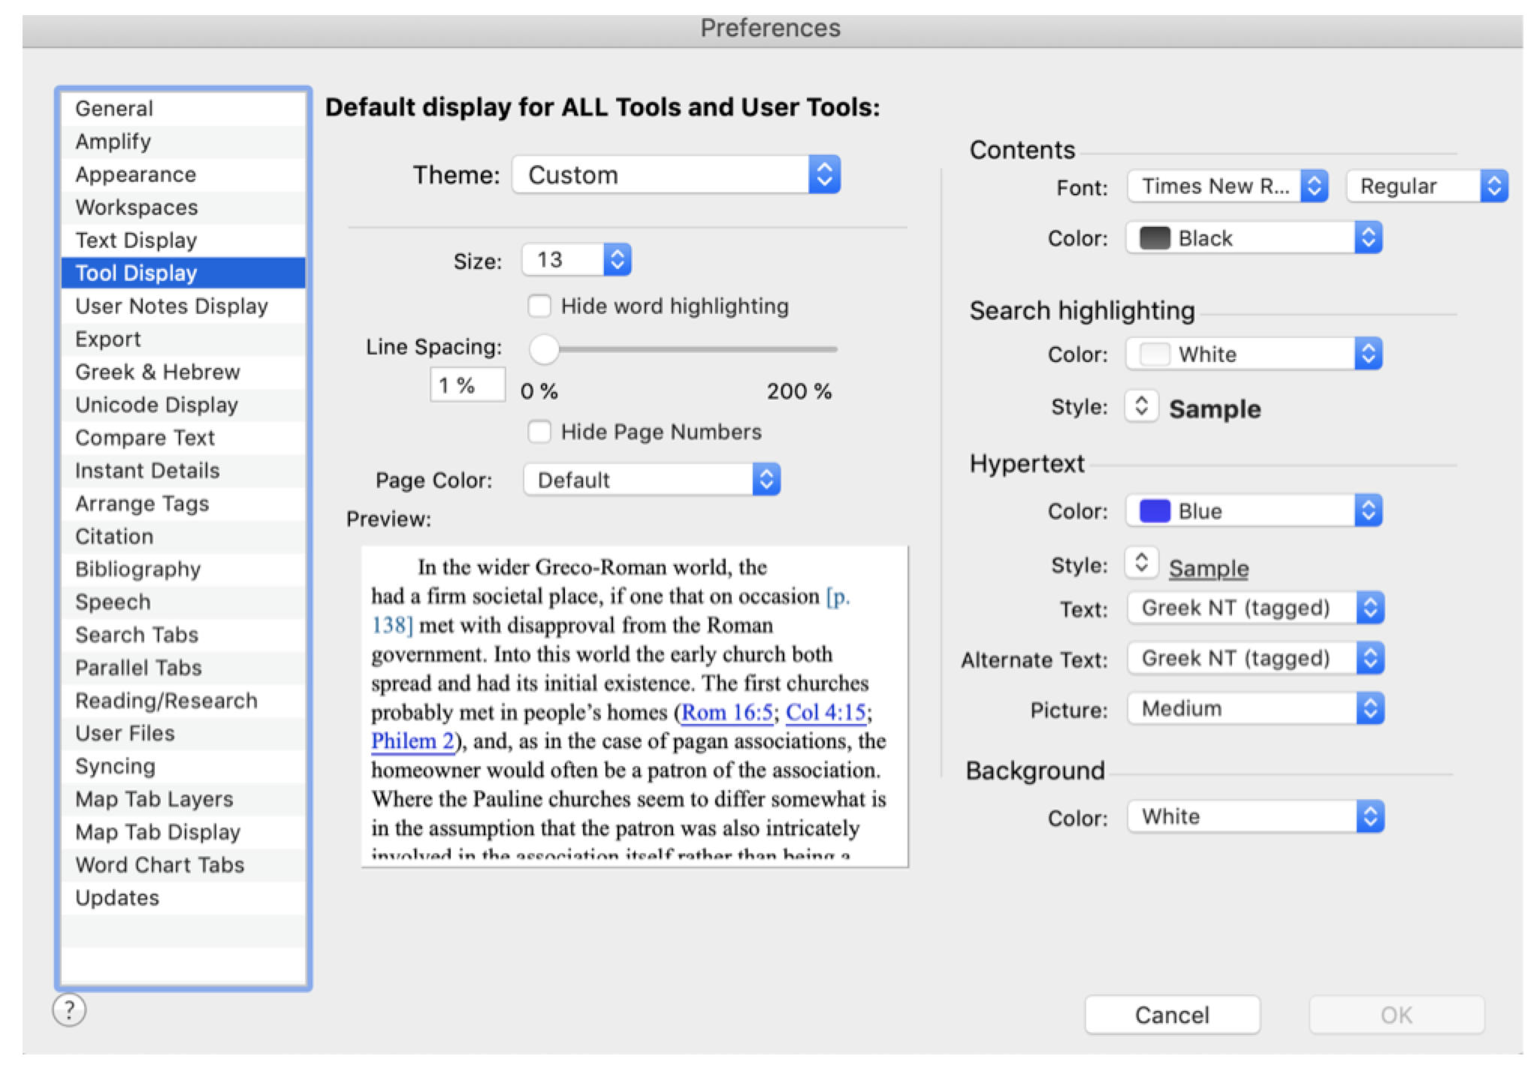Click the Cancel button
This screenshot has height=1071, width=1537.
(x=1171, y=1015)
